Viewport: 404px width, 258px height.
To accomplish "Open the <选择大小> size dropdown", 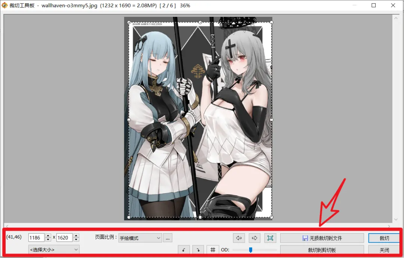I will 53,249.
